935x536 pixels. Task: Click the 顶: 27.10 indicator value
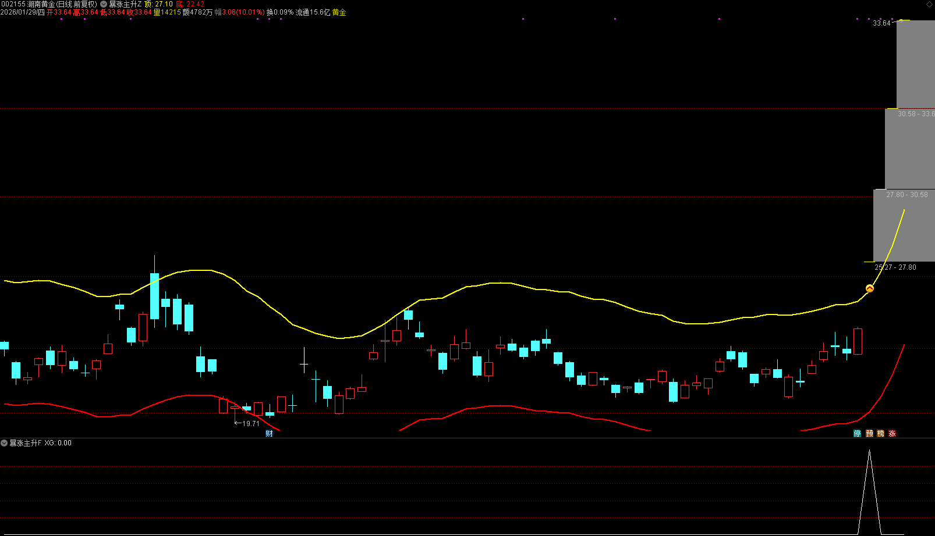pos(158,4)
